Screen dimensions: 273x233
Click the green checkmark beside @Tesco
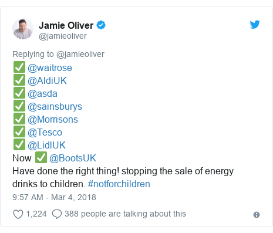pyautogui.click(x=19, y=131)
